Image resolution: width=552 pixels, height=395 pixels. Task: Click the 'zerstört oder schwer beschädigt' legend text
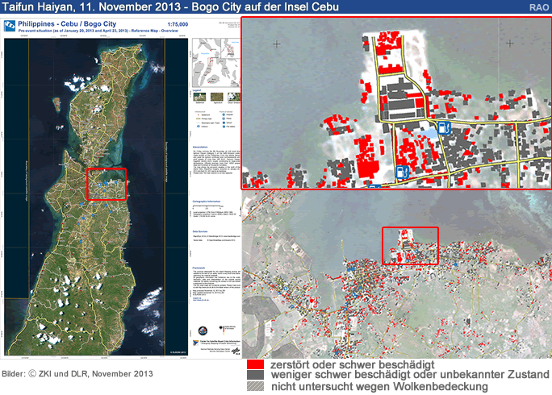pyautogui.click(x=355, y=364)
